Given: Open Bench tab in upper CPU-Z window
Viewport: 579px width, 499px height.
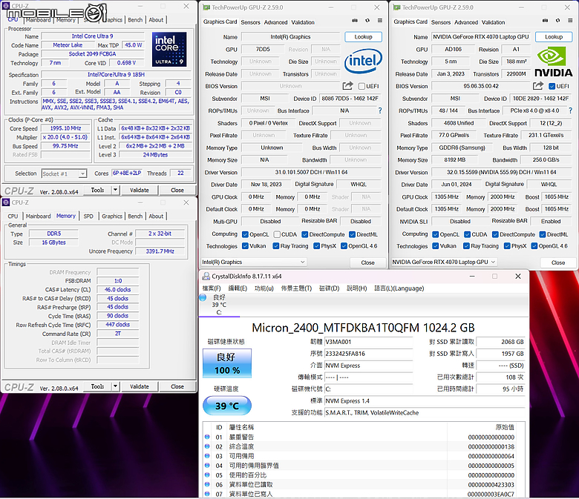Looking at the screenshot, I should [x=135, y=20].
